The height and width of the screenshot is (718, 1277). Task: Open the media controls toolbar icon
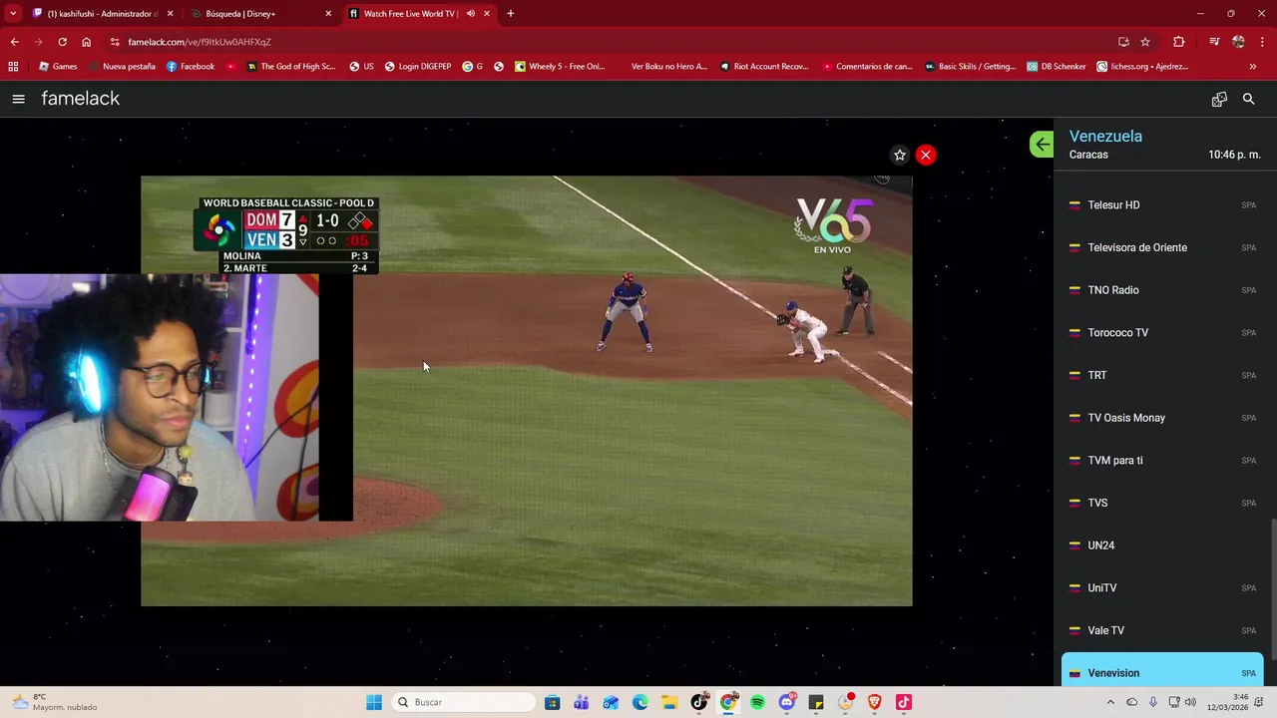coord(1213,42)
